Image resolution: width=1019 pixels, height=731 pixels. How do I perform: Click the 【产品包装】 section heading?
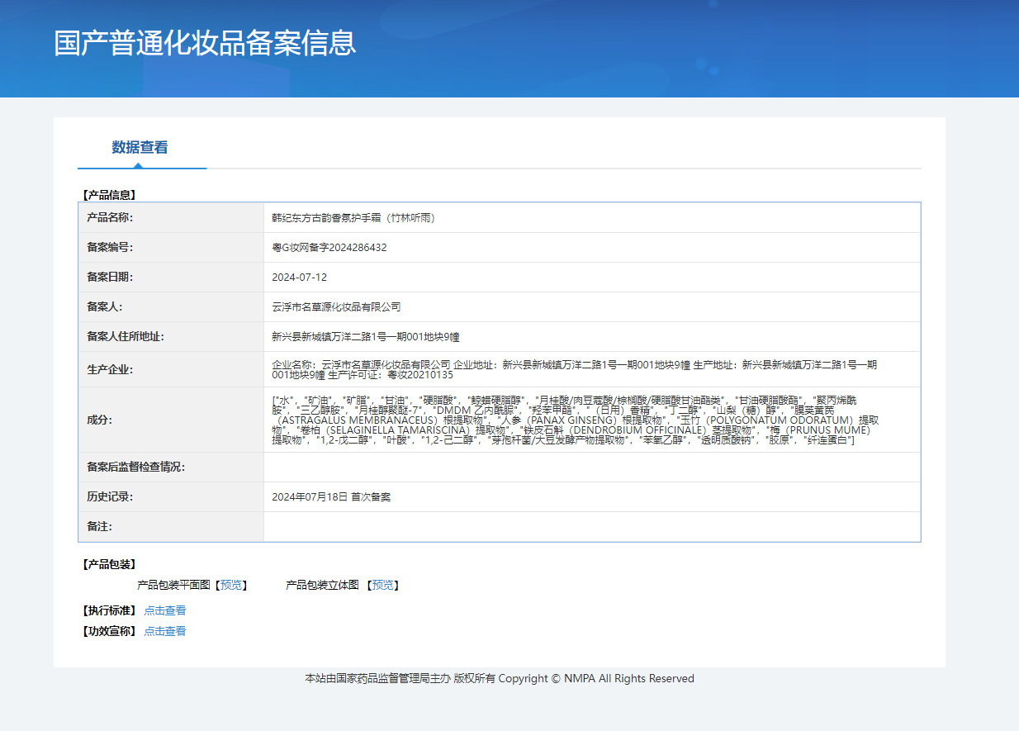pyautogui.click(x=108, y=564)
